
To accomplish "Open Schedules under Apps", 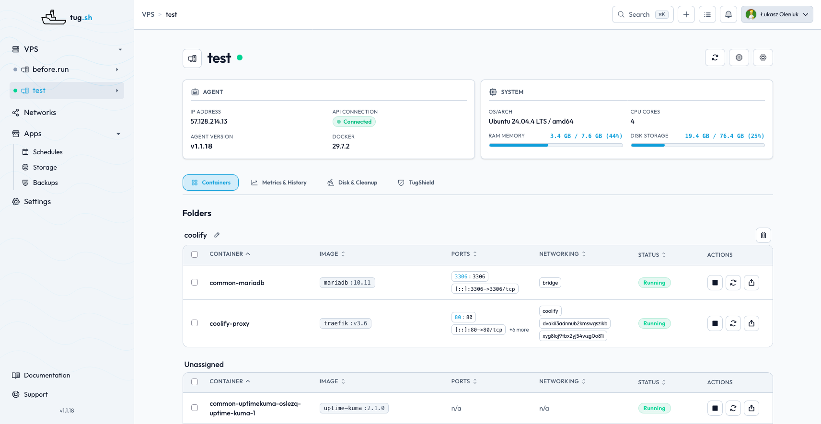I will (x=47, y=152).
